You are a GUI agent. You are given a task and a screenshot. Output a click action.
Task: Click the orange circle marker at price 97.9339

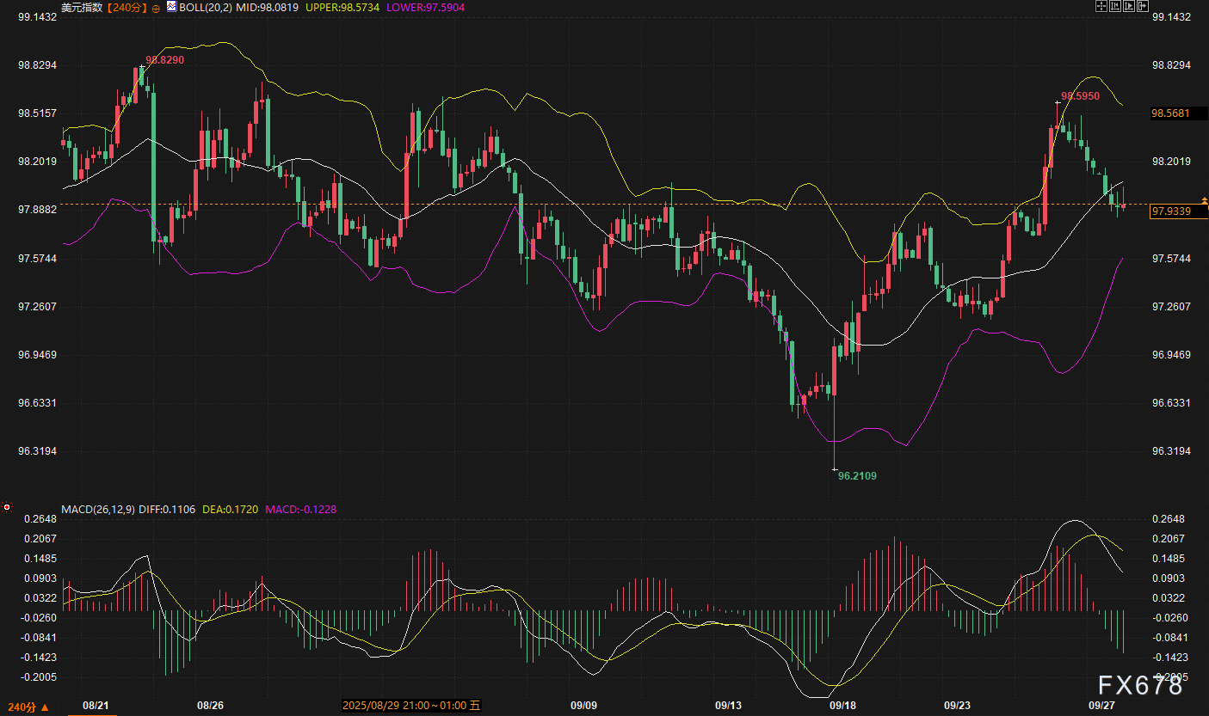(x=1206, y=205)
